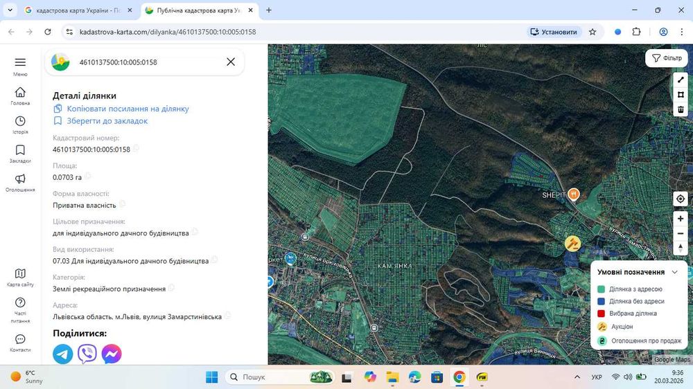
Task: Open browser extensions puzzle icon
Action: click(636, 32)
